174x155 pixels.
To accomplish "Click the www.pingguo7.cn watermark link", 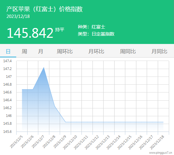I will tap(161, 153).
